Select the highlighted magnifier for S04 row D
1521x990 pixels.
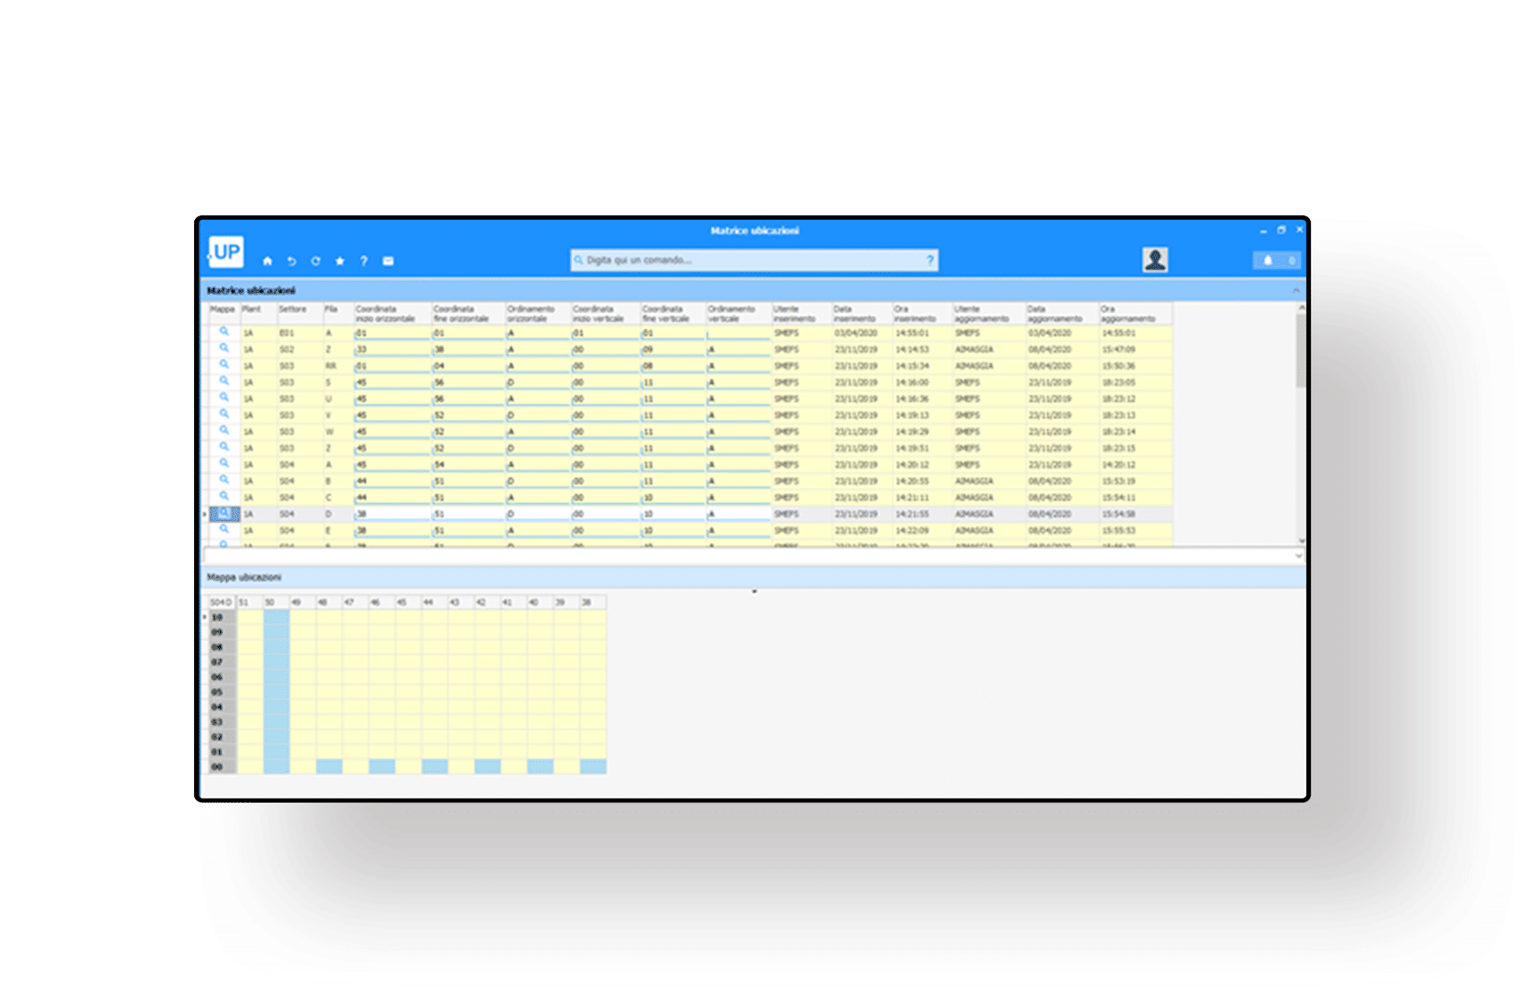tap(224, 514)
